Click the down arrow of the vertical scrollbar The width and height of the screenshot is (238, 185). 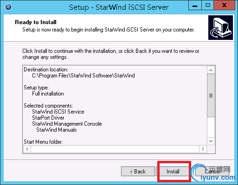(x=211, y=141)
